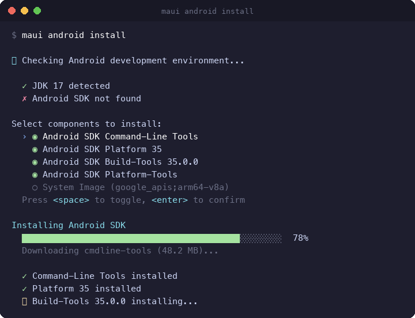
Task: Enable the System Image google_apis radio marker
Action: click(35, 188)
